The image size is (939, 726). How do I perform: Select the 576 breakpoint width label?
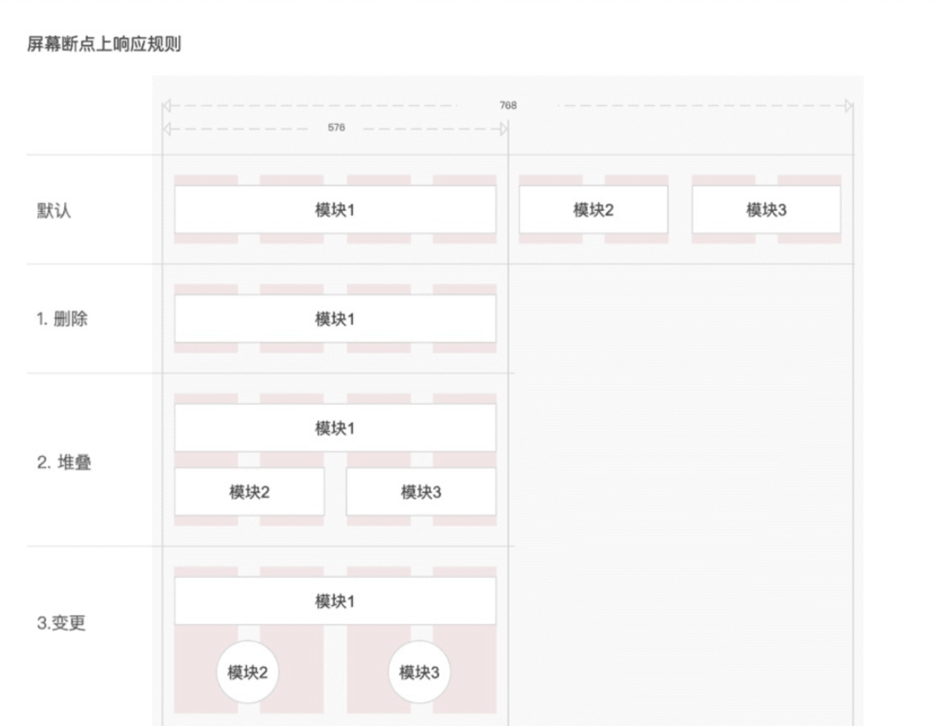click(x=337, y=128)
